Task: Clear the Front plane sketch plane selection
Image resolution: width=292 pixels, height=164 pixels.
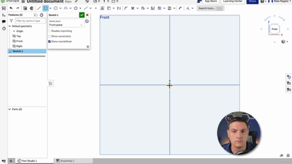Action: (81, 25)
